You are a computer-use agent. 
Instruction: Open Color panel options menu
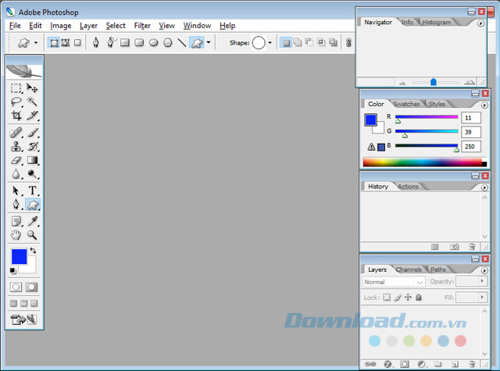pos(484,105)
